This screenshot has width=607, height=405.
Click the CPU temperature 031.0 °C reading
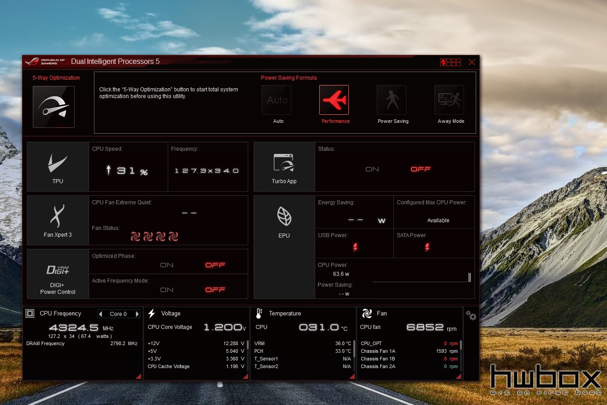coord(323,327)
